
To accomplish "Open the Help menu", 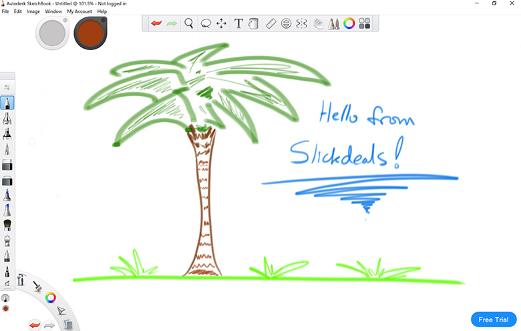I will point(102,11).
